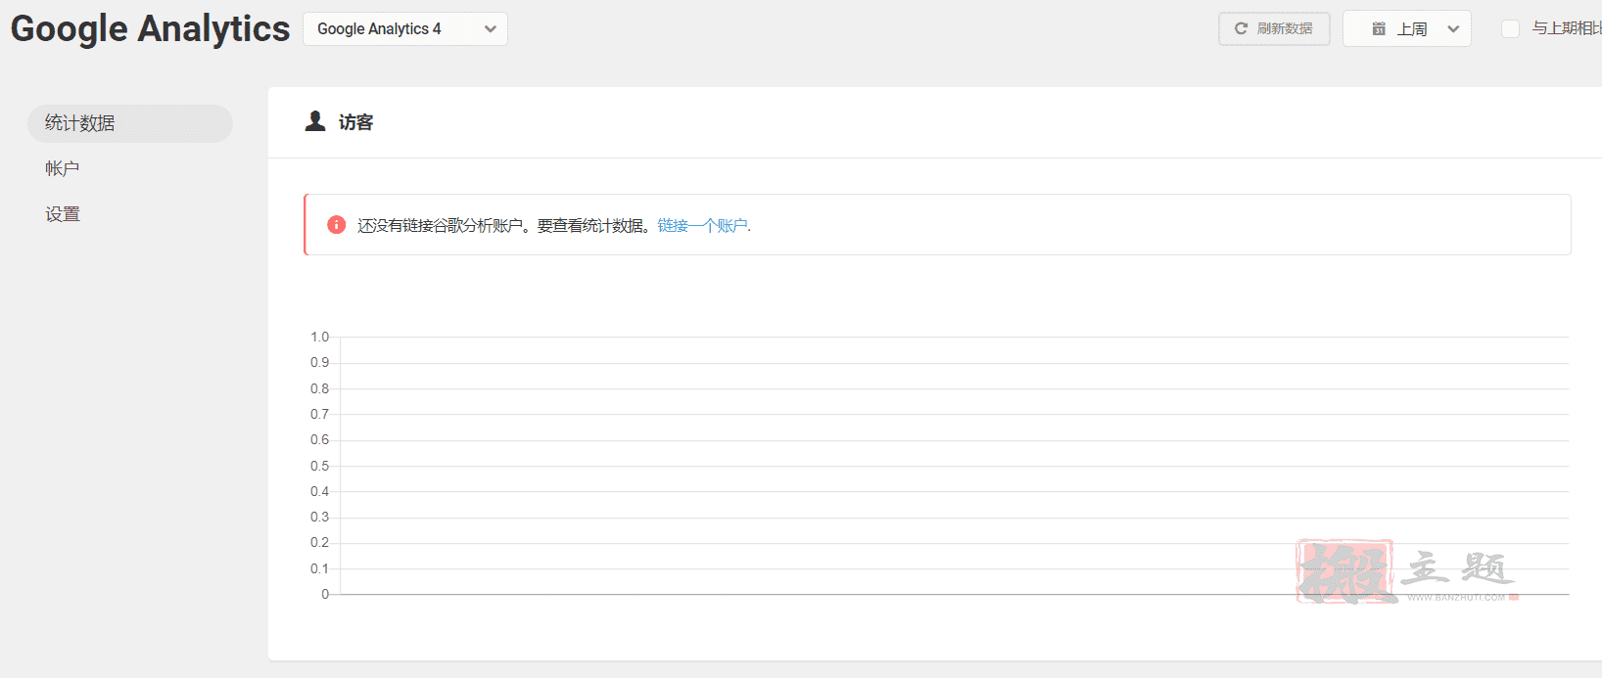1602x678 pixels.
Task: Click the 访客 panel heading
Action: [355, 122]
